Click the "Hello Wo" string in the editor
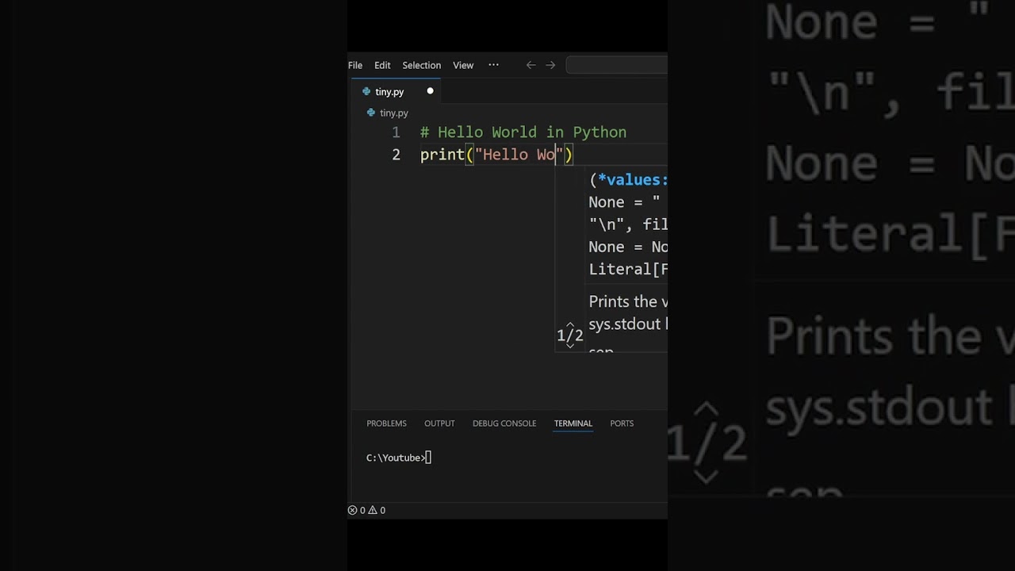The height and width of the screenshot is (571, 1015). [x=519, y=155]
